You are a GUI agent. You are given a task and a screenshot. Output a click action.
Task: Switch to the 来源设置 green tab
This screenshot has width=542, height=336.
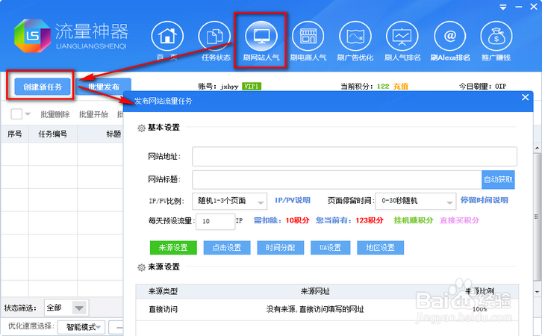[x=173, y=247]
